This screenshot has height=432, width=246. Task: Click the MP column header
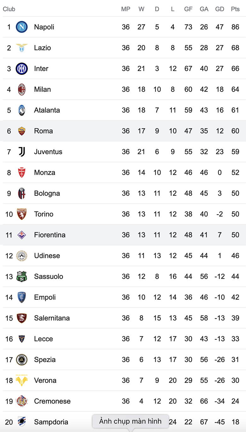coord(126,9)
